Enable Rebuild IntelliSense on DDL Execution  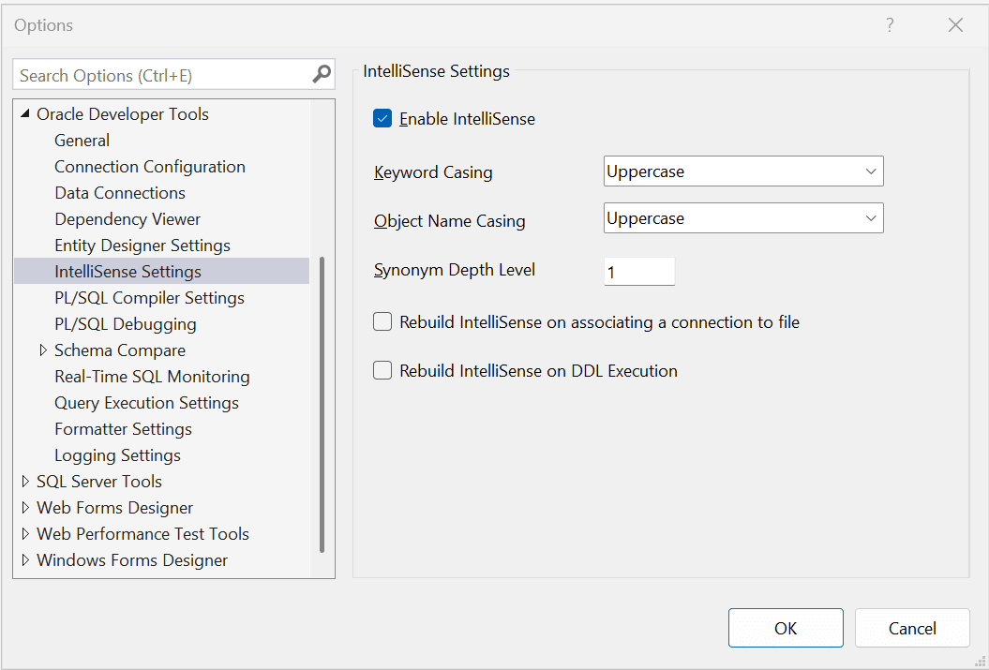(382, 370)
